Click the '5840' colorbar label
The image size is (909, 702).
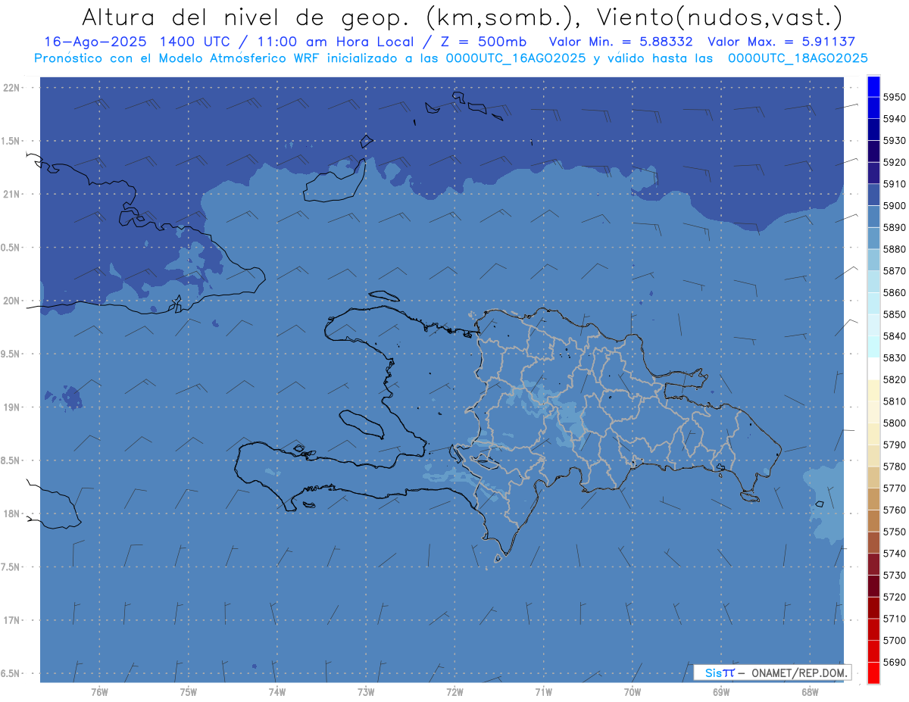tap(894, 336)
